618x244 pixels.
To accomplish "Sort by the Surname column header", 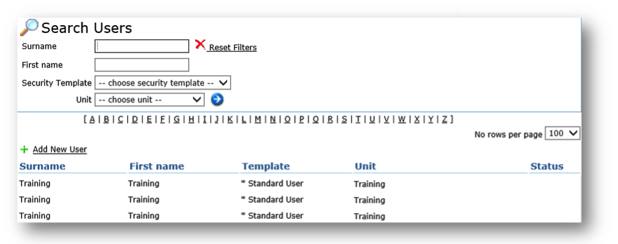I will click(x=42, y=167).
